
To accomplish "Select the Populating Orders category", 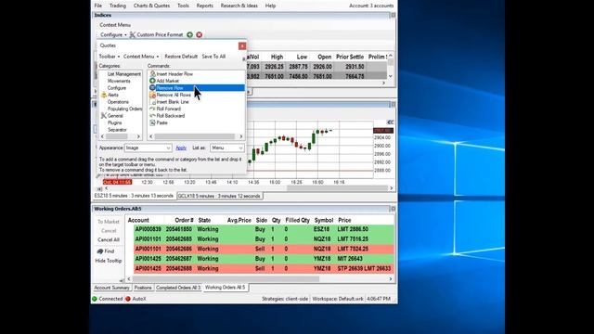I will click(x=124, y=109).
